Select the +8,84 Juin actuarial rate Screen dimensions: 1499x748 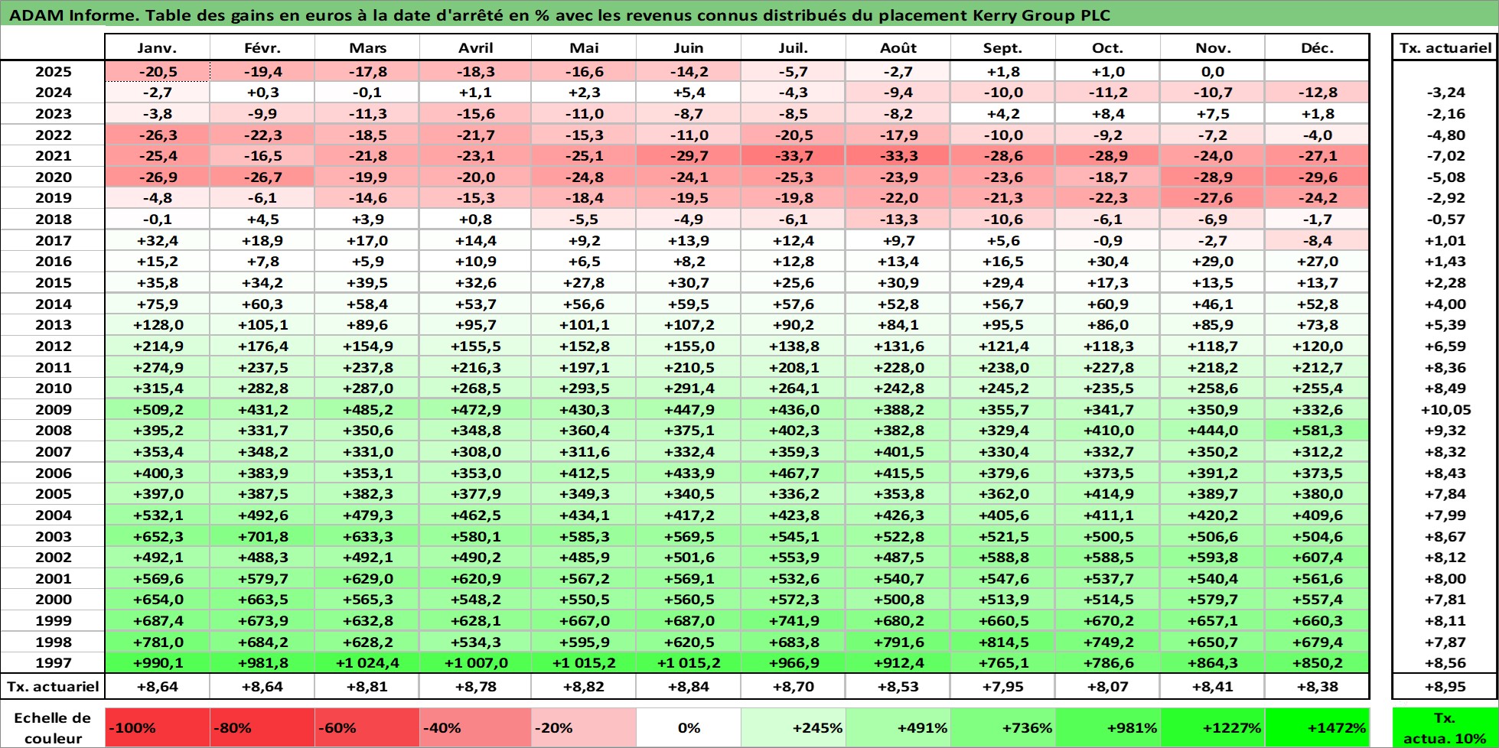pyautogui.click(x=689, y=686)
